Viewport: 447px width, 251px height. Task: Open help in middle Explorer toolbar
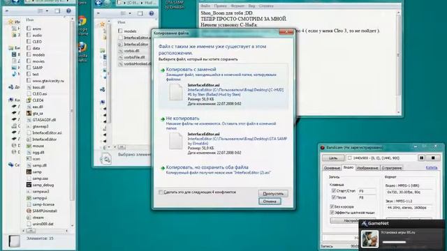click(x=152, y=13)
